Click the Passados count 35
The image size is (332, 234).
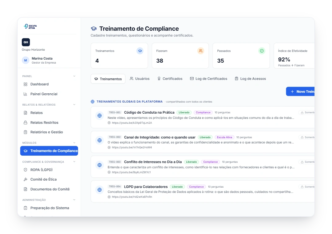pos(221,61)
